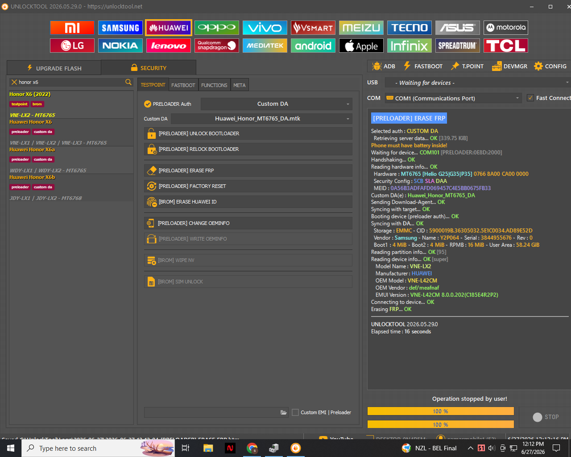Image resolution: width=571 pixels, height=457 pixels.
Task: Open the Vsmart brand section
Action: pyautogui.click(x=313, y=28)
